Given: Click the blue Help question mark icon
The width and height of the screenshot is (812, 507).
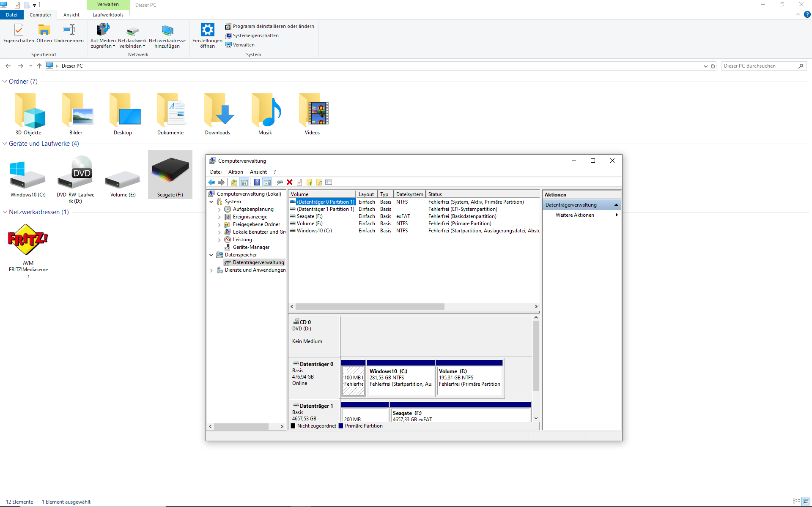Looking at the screenshot, I should pos(257,182).
